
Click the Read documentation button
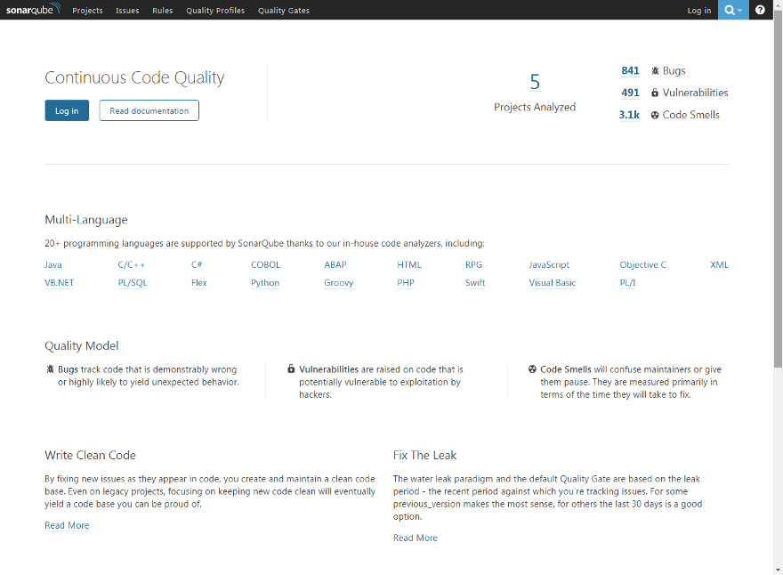click(149, 110)
